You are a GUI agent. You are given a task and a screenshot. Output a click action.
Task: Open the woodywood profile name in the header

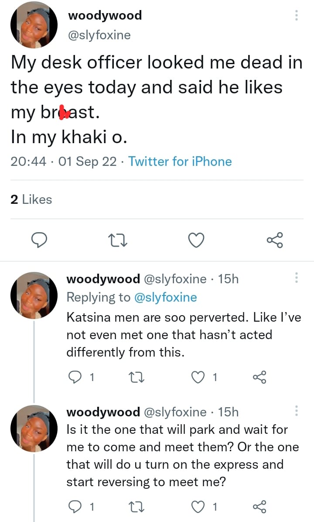(x=105, y=16)
